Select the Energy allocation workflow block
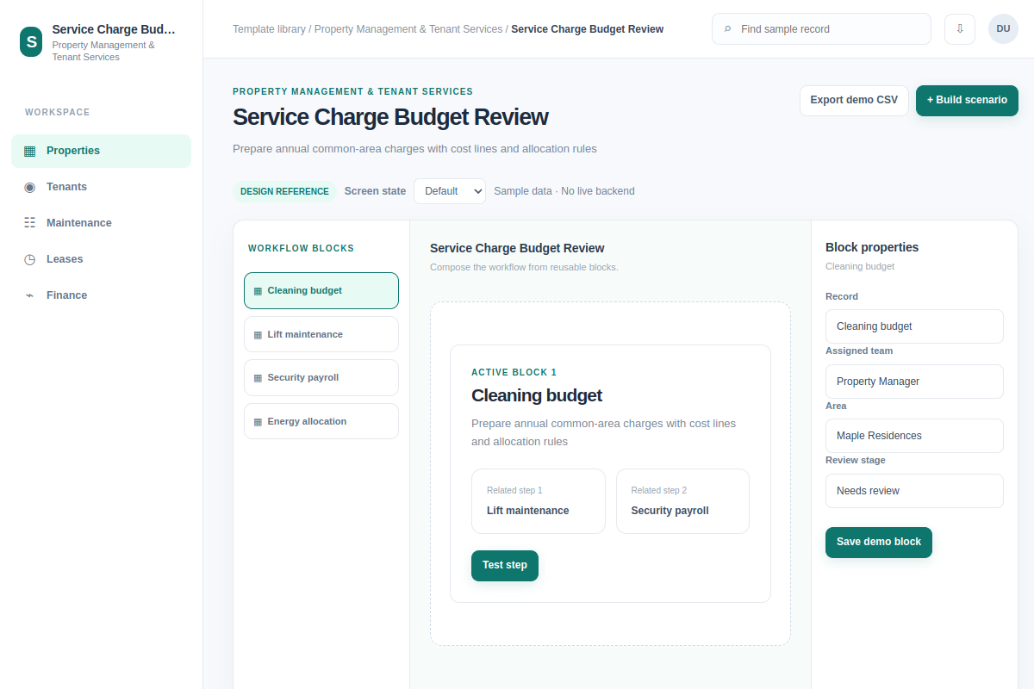Image resolution: width=1034 pixels, height=689 pixels. [321, 421]
